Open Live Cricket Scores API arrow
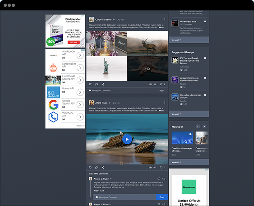Viewport: 254px width, 206px height. pyautogui.click(x=80, y=80)
